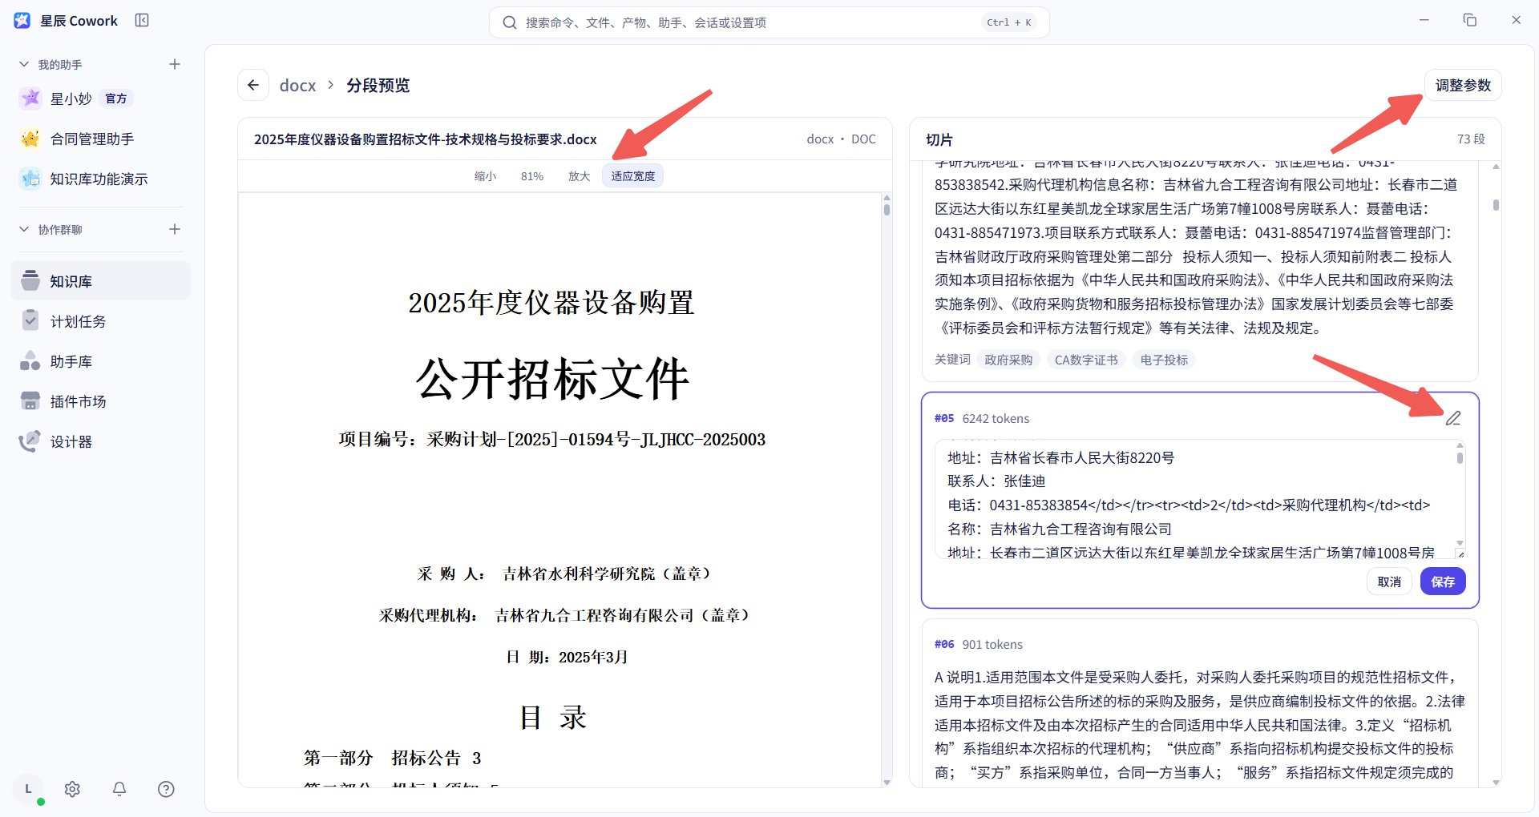
Task: Cancel editing with 取消 button
Action: coord(1389,582)
